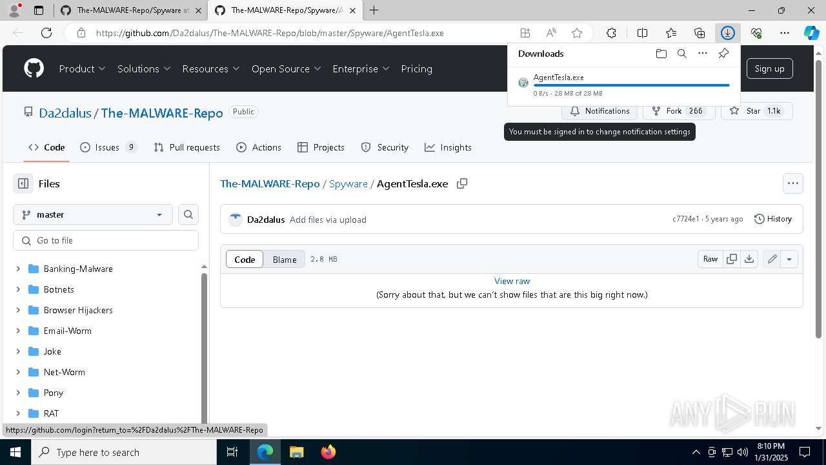826x465 pixels.
Task: Select the Code view toggle
Action: click(x=245, y=259)
